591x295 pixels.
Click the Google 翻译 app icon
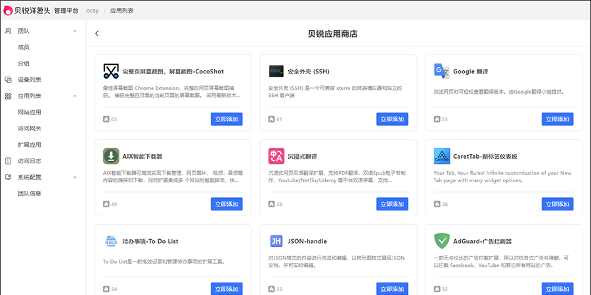[441, 71]
